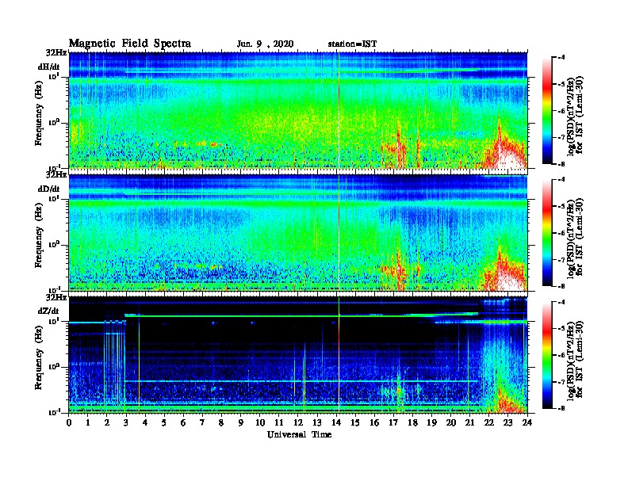This screenshot has width=628, height=485.
Task: Click the hour 14 tick label on time axis
Action: tap(336, 423)
